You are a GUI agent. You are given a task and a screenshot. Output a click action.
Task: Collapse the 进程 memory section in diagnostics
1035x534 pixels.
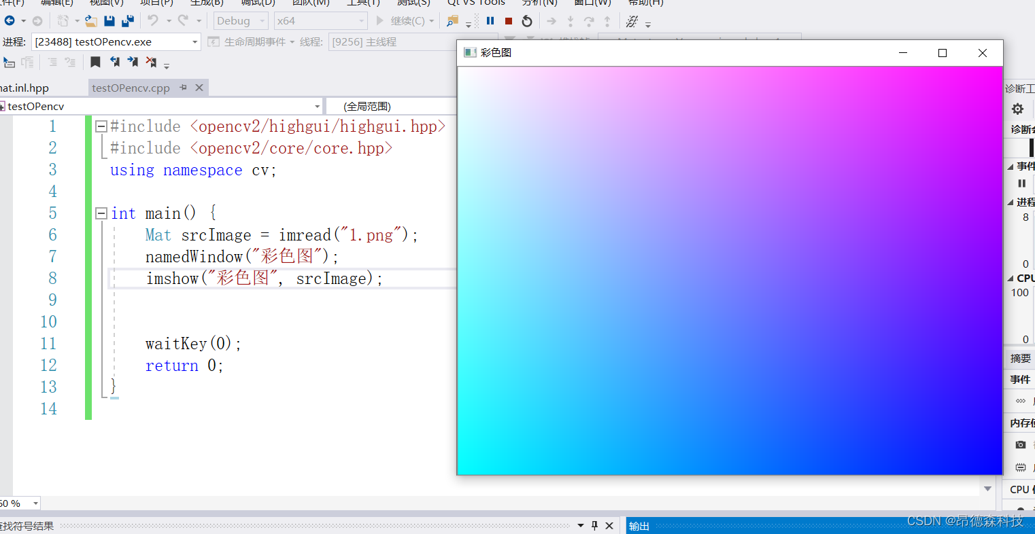[x=1010, y=202]
